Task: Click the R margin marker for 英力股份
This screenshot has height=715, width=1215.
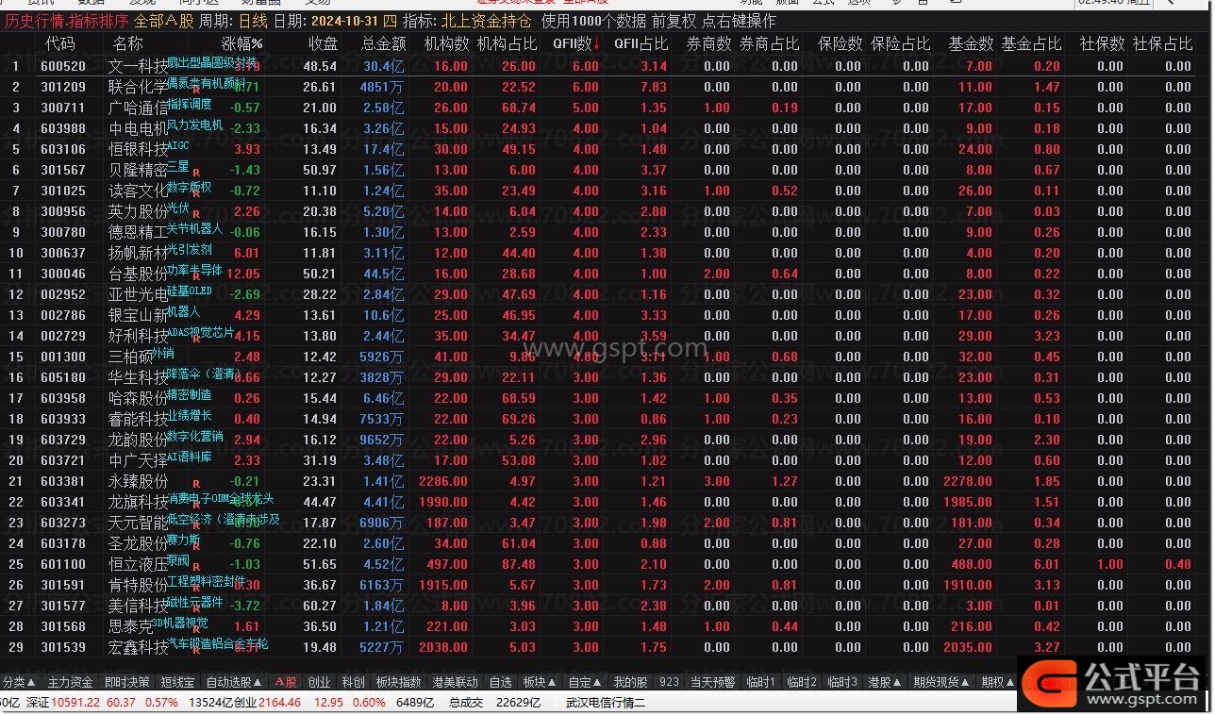Action: tap(196, 215)
